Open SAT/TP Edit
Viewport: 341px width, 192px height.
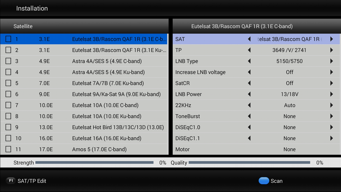(x=32, y=181)
